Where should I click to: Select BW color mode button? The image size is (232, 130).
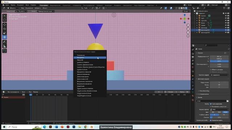(x=213, y=112)
